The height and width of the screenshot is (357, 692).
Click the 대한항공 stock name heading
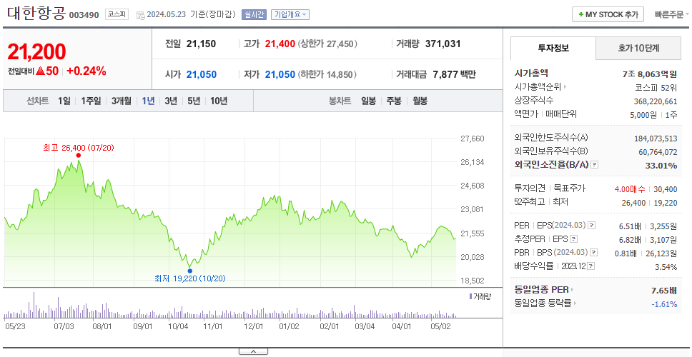pos(36,14)
